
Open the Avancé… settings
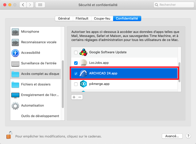pos(172,136)
